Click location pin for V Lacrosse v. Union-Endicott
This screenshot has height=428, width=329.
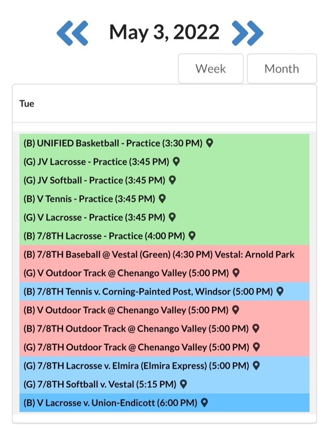(204, 402)
